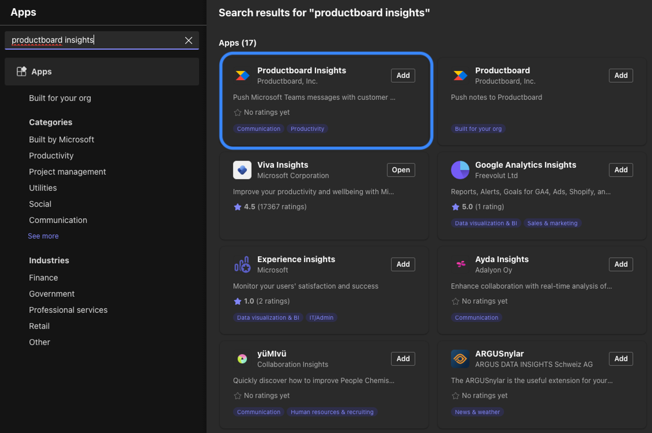The width and height of the screenshot is (652, 433).
Task: Click the Industries heading
Action: point(49,260)
